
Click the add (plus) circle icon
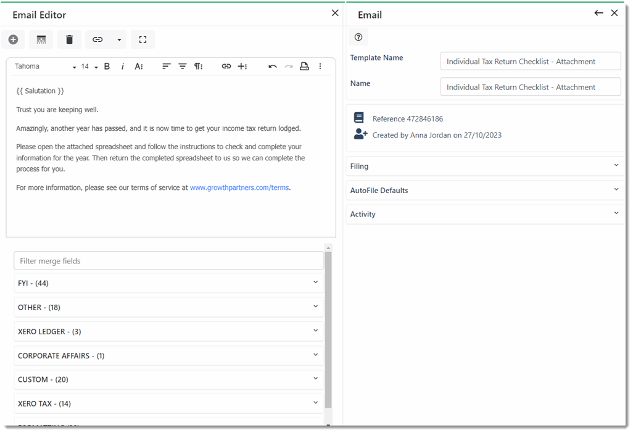point(13,39)
